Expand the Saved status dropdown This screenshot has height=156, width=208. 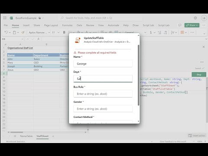tap(203, 68)
